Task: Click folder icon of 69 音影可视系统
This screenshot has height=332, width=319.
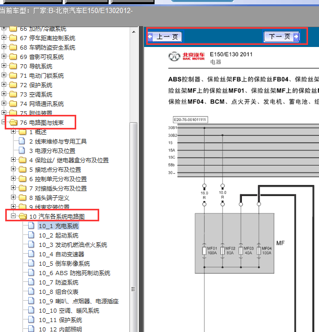Action: (13, 57)
